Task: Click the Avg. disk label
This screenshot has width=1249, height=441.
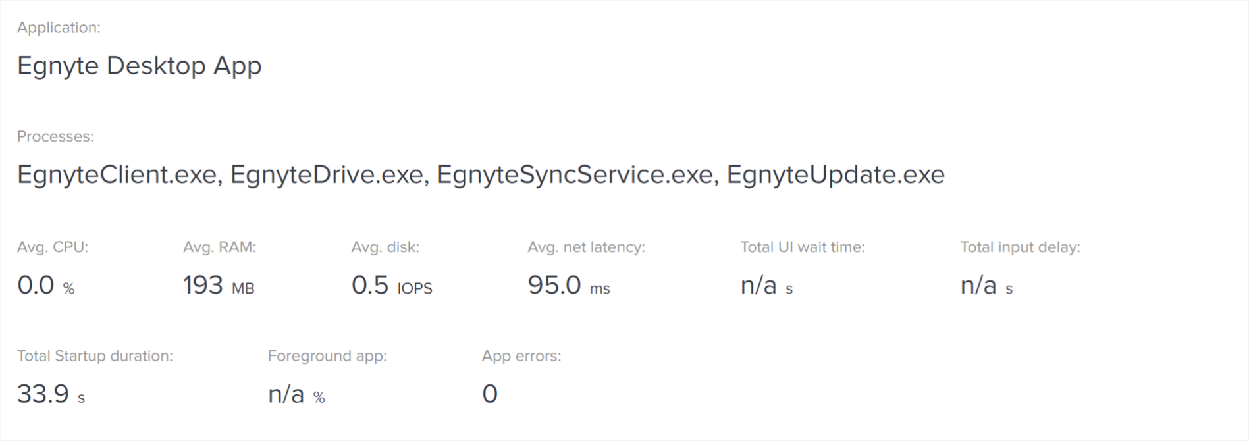Action: point(385,247)
